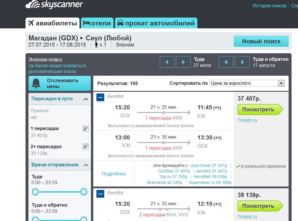298x221 pixels.
Task: Go to next return date arrow
Action: tap(243, 62)
